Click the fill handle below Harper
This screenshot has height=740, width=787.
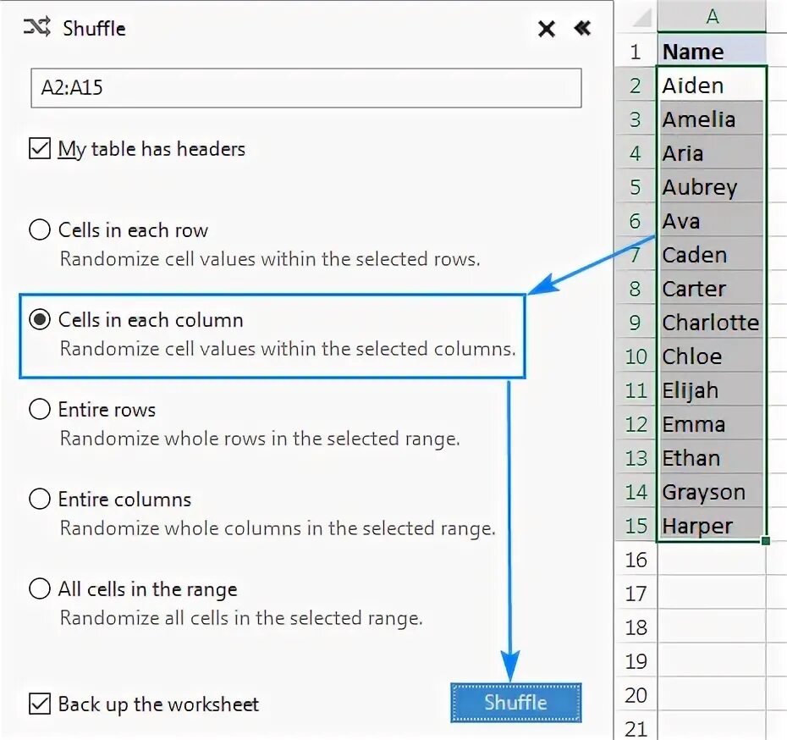(766, 540)
